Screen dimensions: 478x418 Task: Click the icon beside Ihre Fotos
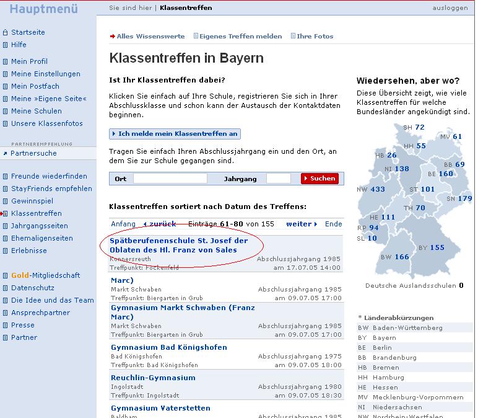[293, 37]
